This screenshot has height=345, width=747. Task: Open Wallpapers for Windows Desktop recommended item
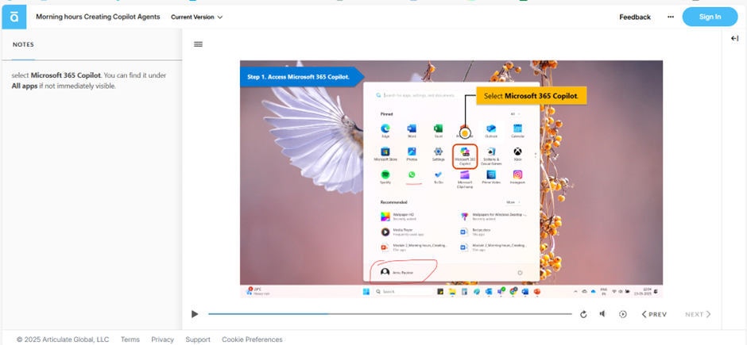point(493,217)
